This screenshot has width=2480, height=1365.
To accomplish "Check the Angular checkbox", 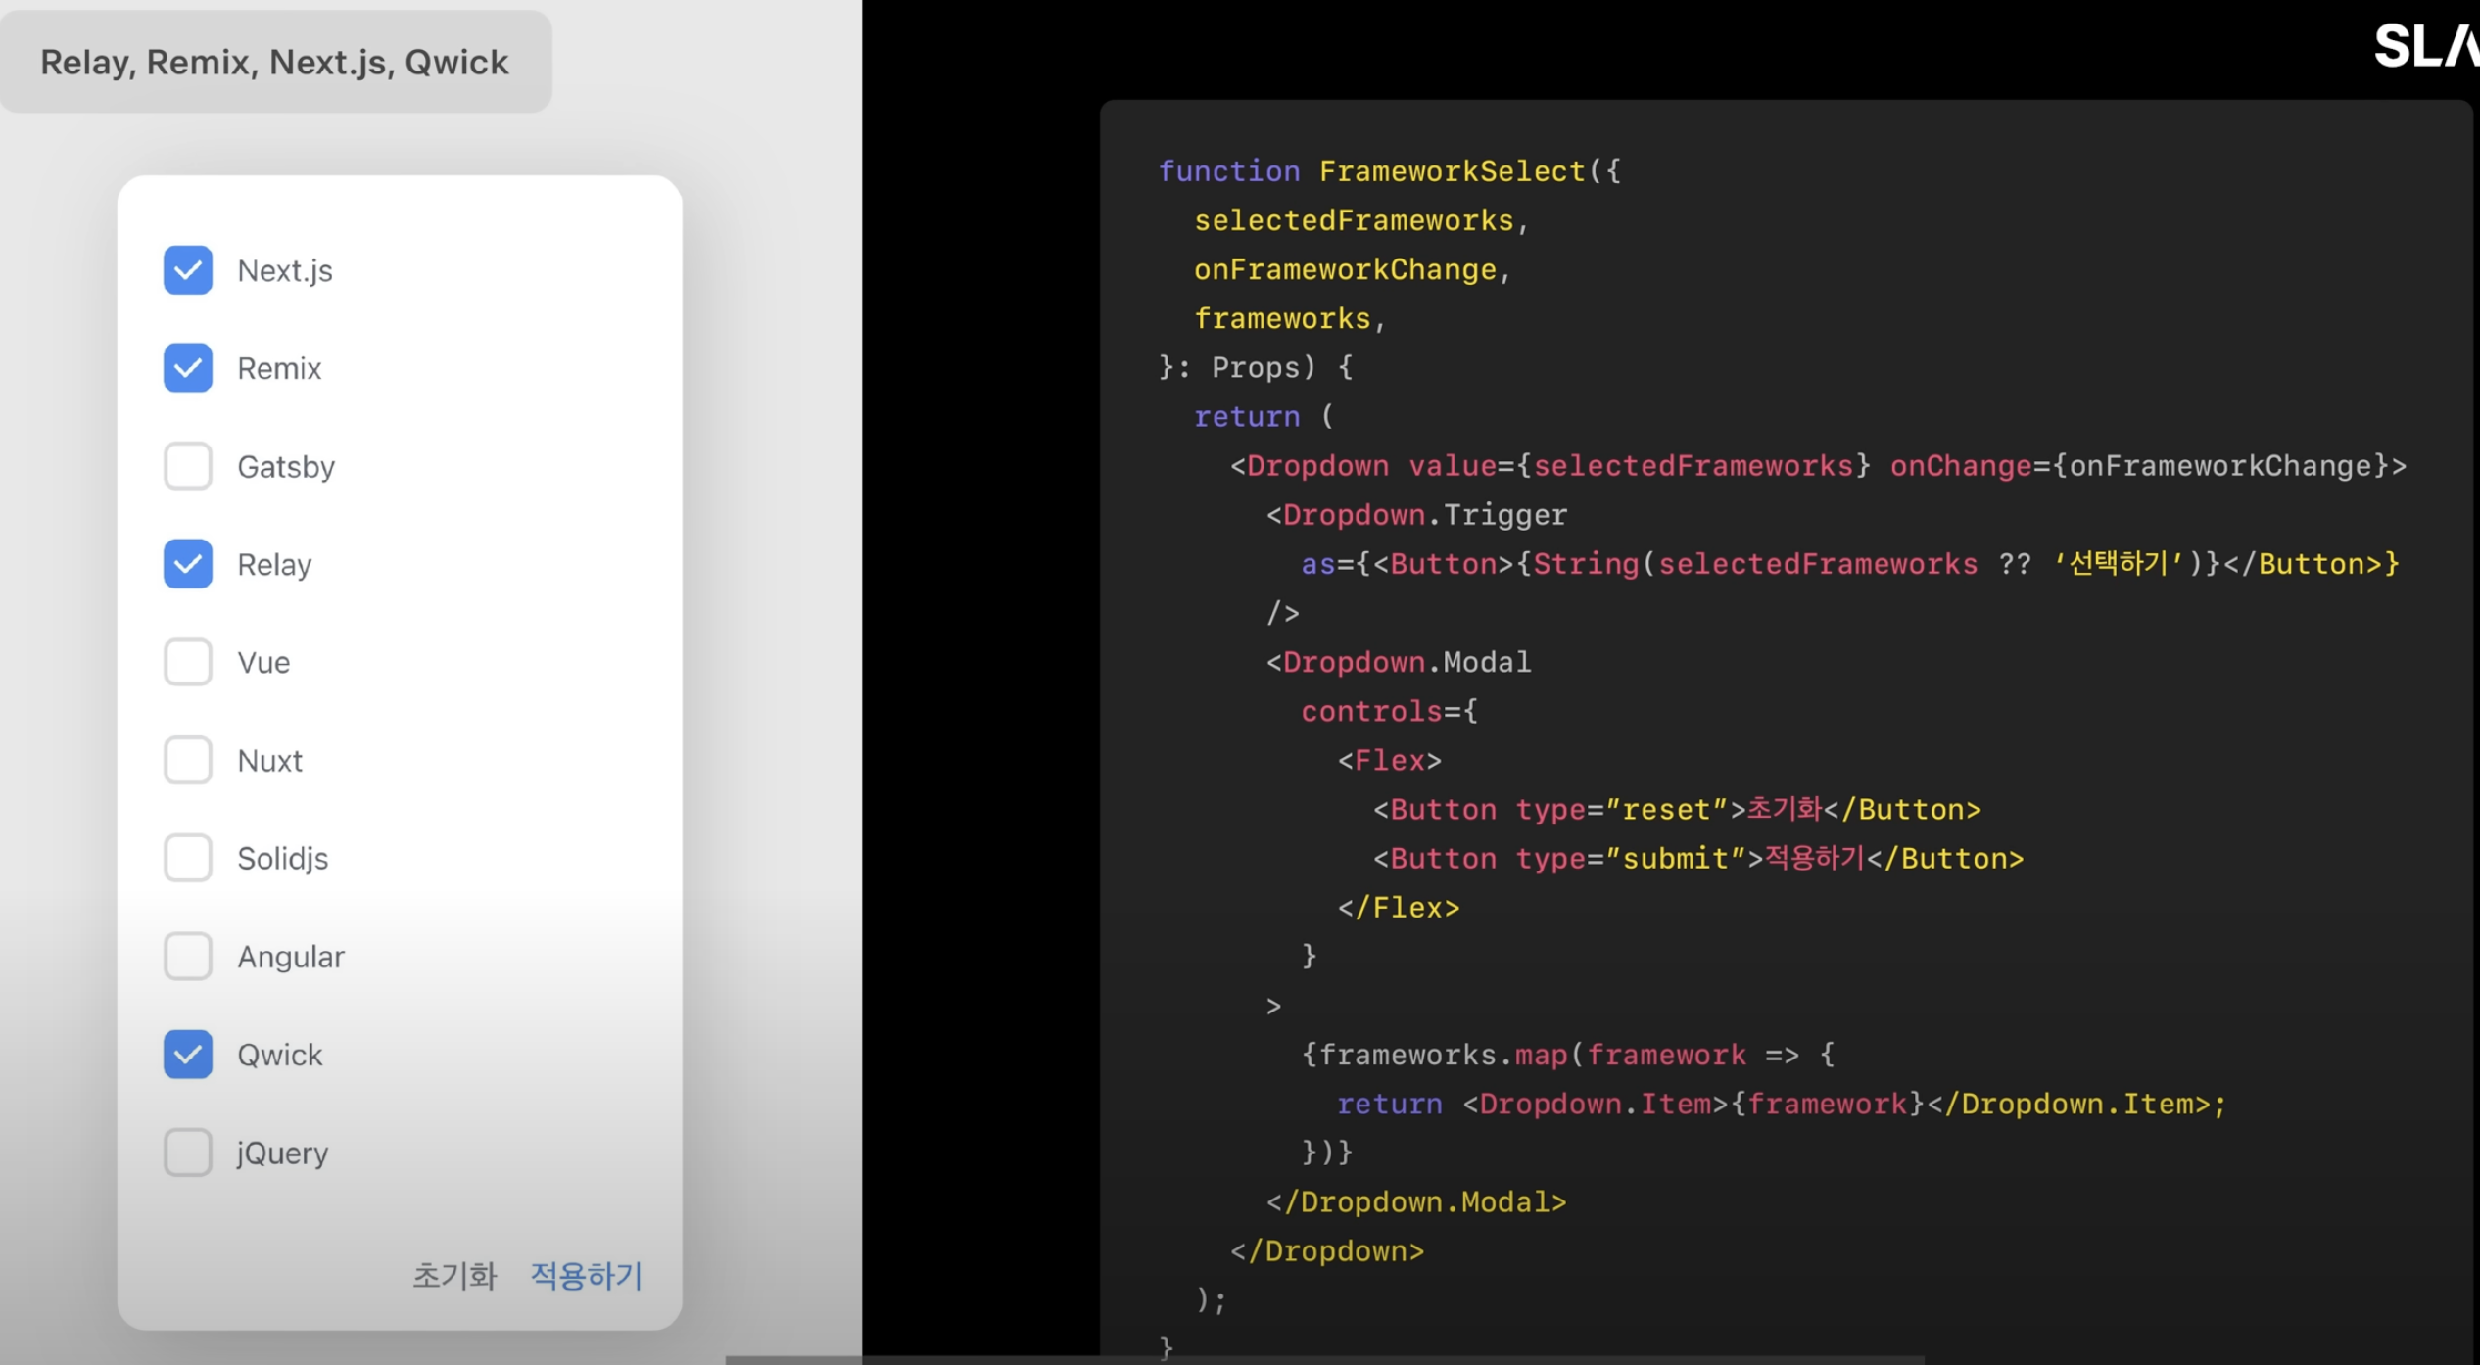I will (x=188, y=956).
